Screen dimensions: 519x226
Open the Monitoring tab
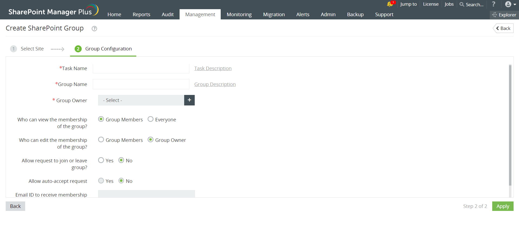click(x=239, y=15)
